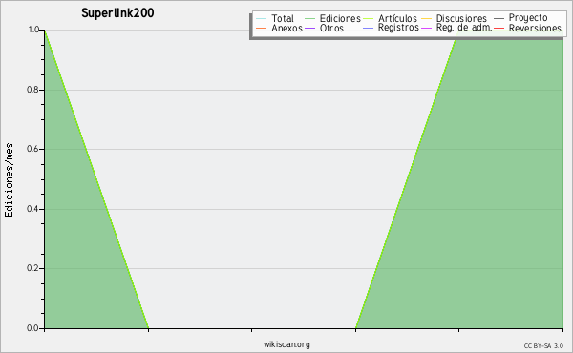Click the 0.2 y-axis tick label

(x=32, y=268)
